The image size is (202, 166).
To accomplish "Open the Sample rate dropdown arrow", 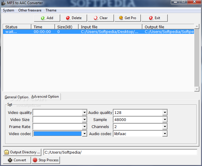I will pyautogui.click(x=165, y=120).
